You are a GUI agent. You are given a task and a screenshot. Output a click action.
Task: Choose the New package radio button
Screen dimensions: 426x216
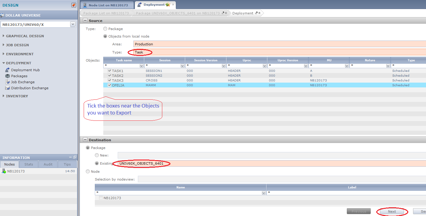point(97,155)
